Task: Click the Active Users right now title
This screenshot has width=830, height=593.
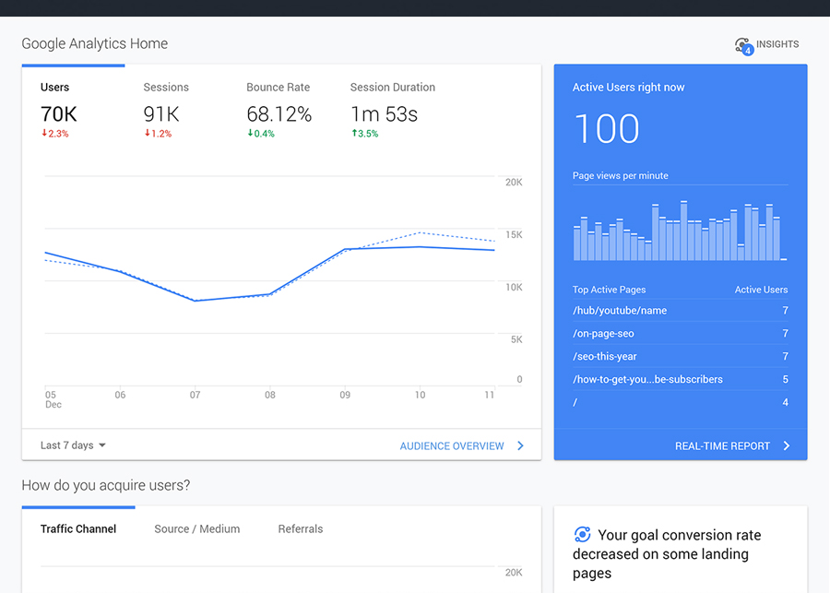Action: (628, 88)
